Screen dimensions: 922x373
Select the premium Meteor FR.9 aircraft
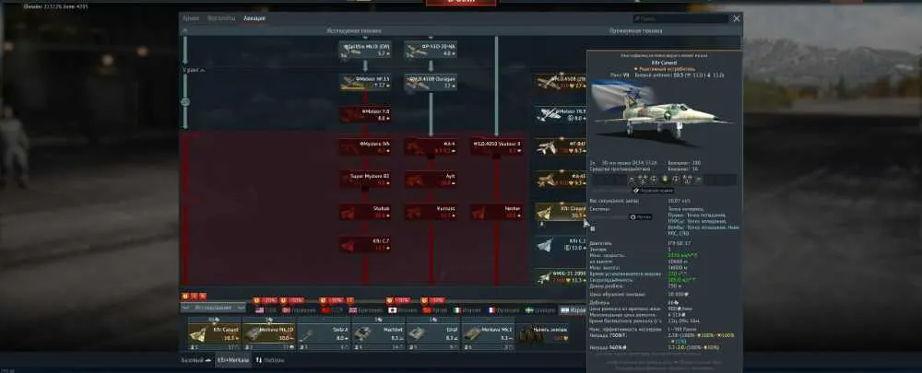561,114
